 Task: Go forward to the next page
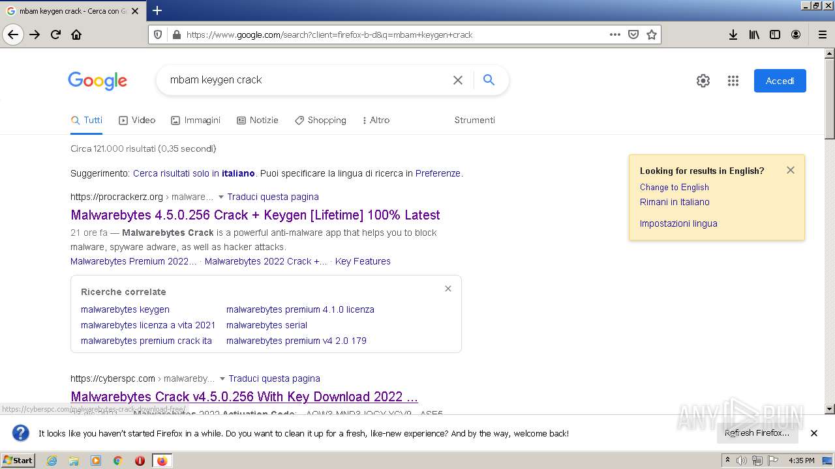coord(35,35)
